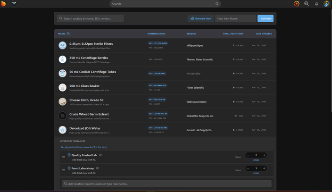This screenshot has width=332, height=192.
Task: Open 50 mL Conical Centrifuge Tubes item
Action: pos(92,72)
